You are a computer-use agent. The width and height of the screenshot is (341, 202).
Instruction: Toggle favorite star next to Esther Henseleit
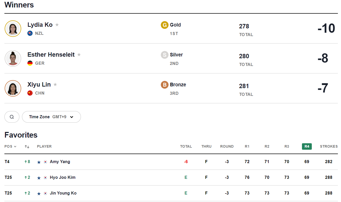click(79, 55)
